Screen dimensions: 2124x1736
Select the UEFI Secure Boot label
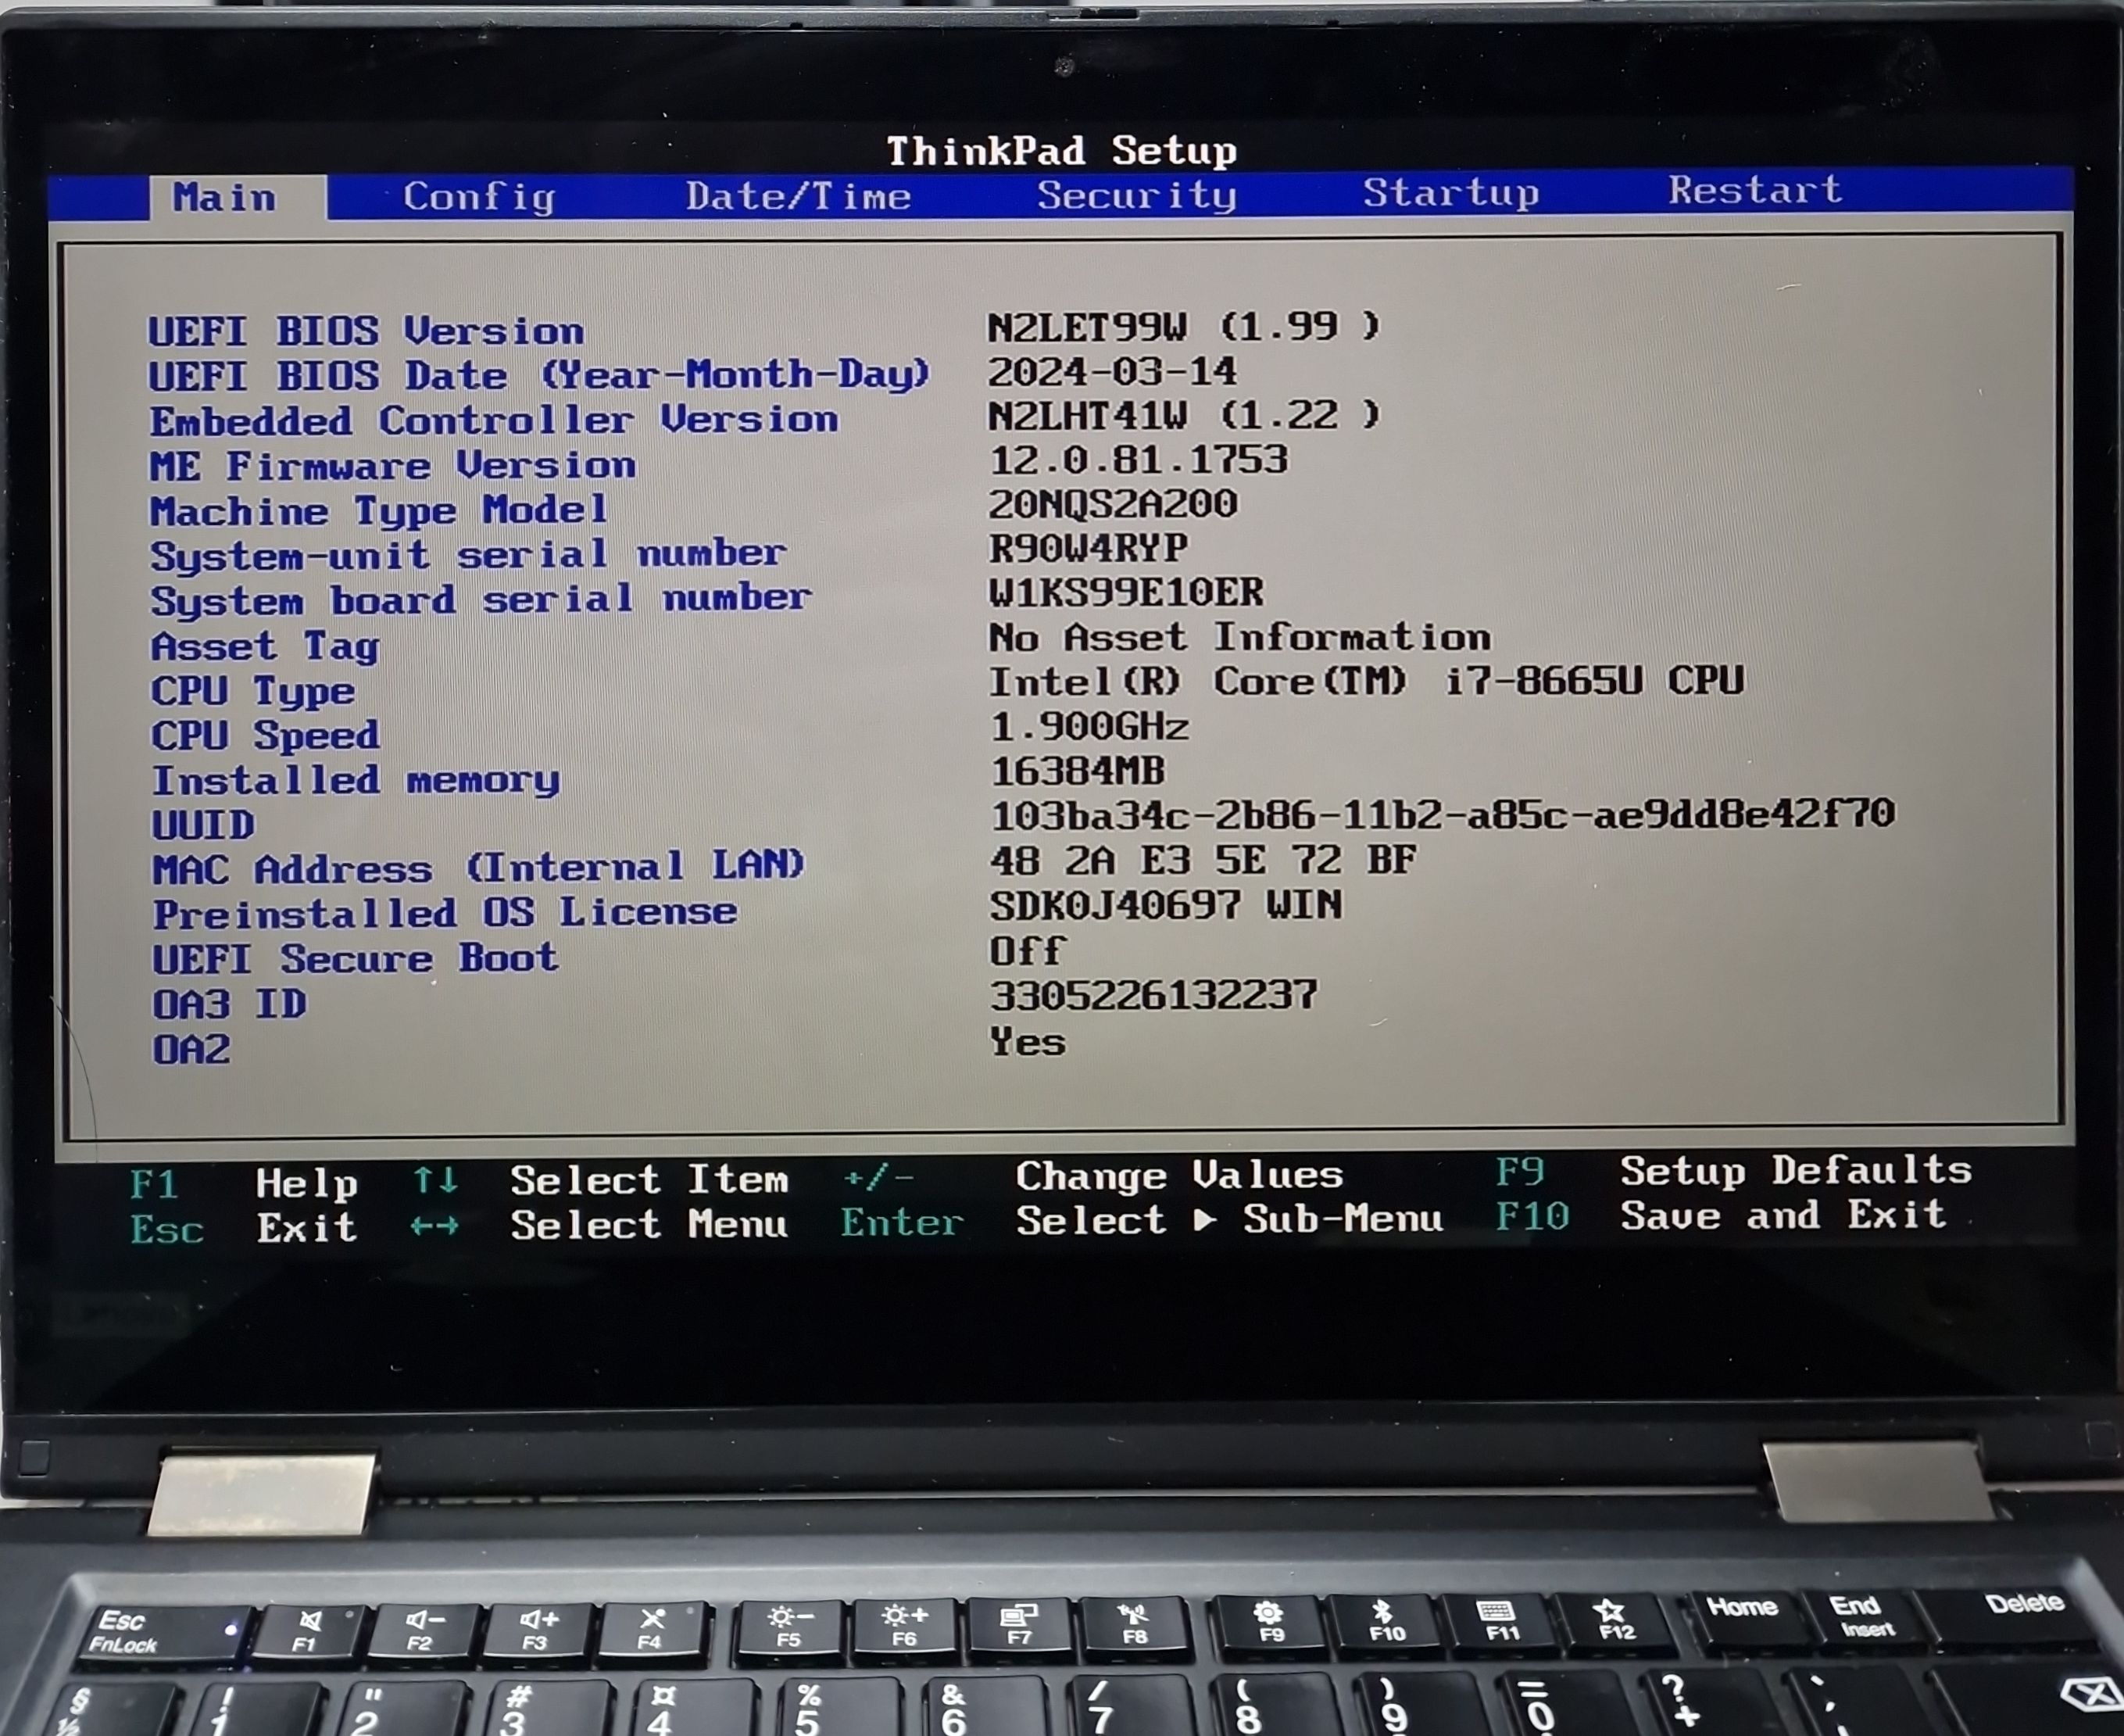pos(355,958)
